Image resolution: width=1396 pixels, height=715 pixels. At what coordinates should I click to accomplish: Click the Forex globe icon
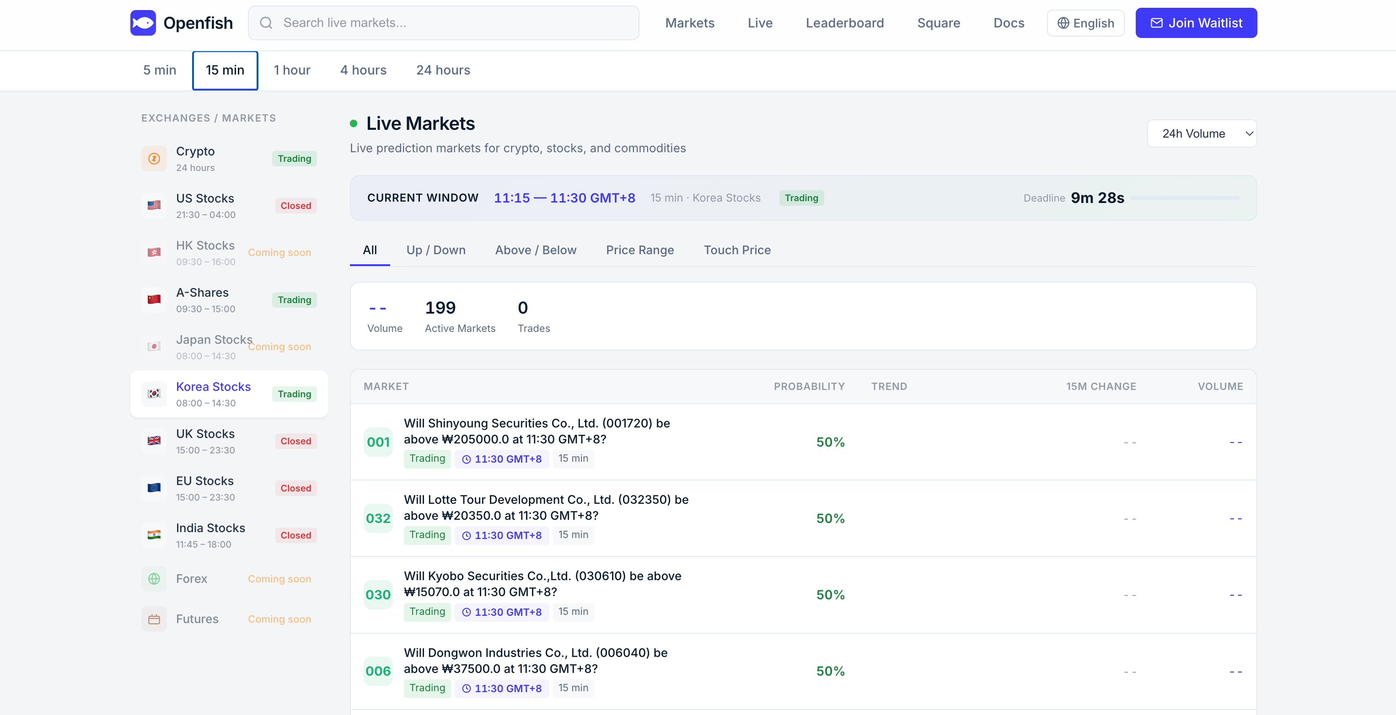coord(154,579)
